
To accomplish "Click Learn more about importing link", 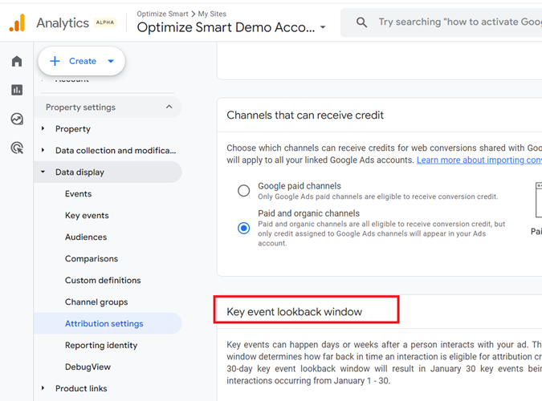I will tap(479, 160).
